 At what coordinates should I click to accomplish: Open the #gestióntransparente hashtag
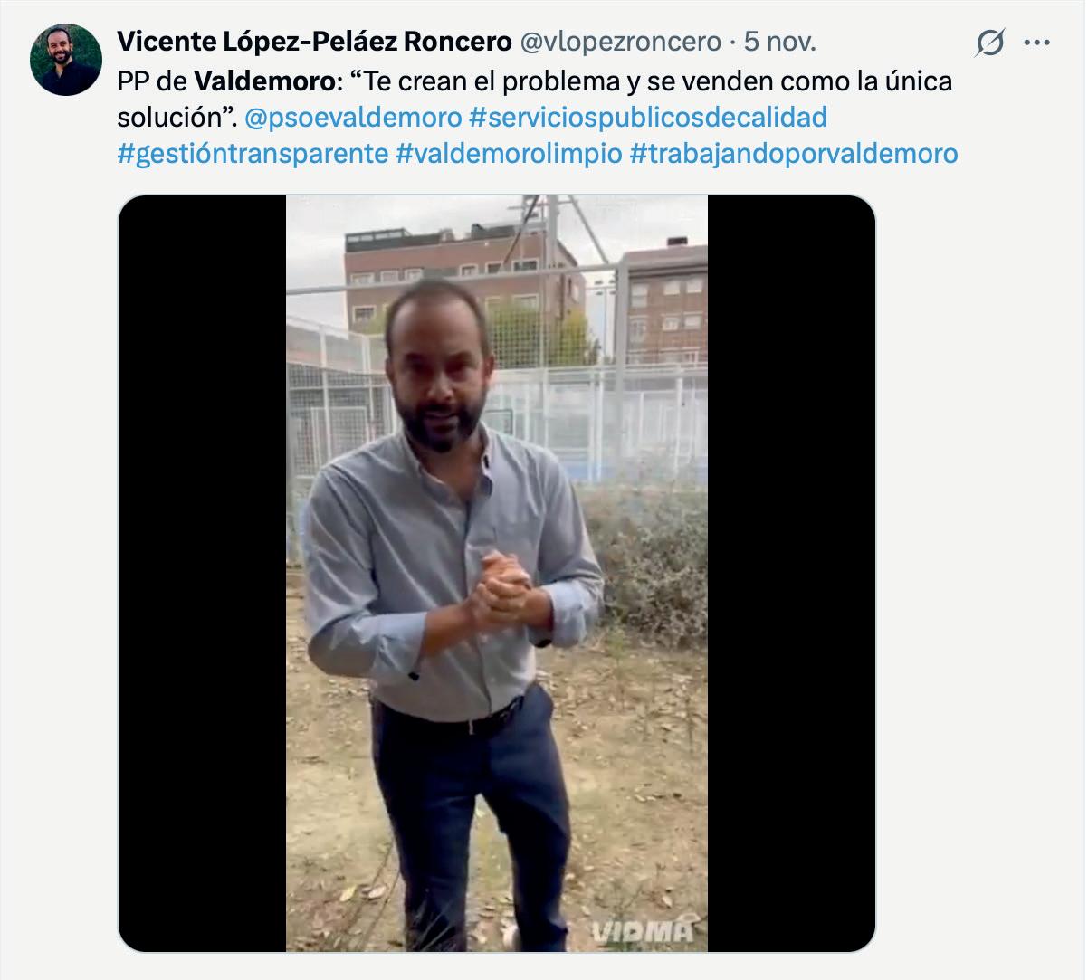coord(253,153)
